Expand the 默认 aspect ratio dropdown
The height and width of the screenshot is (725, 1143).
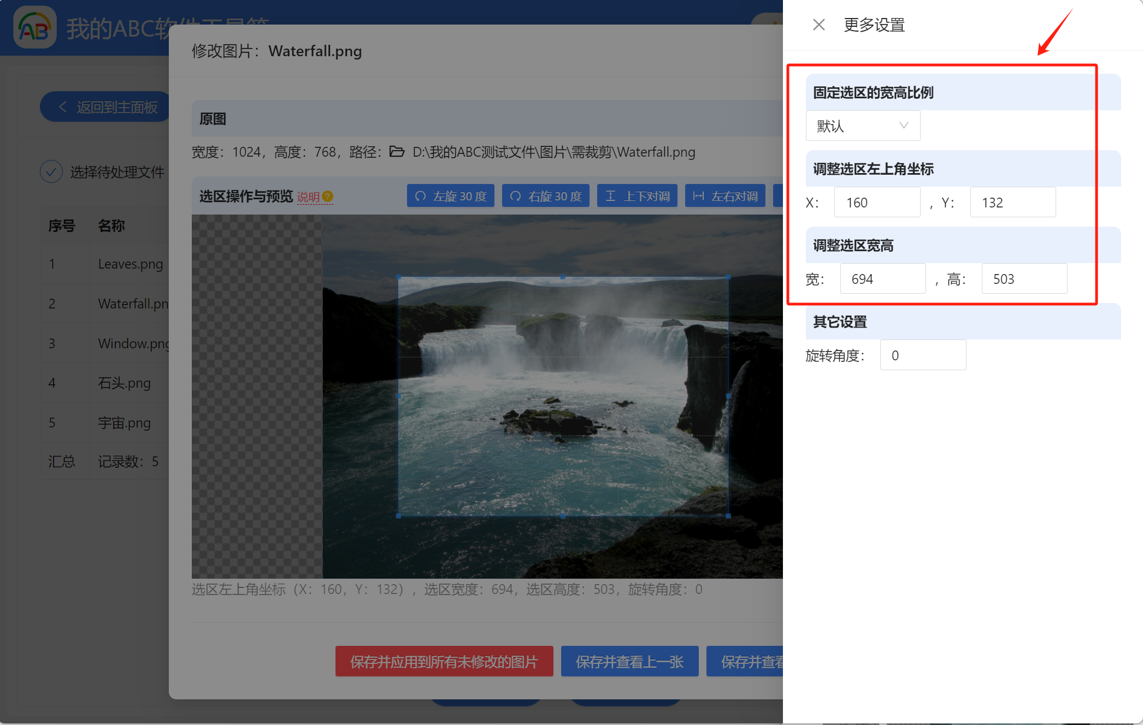[x=863, y=126]
